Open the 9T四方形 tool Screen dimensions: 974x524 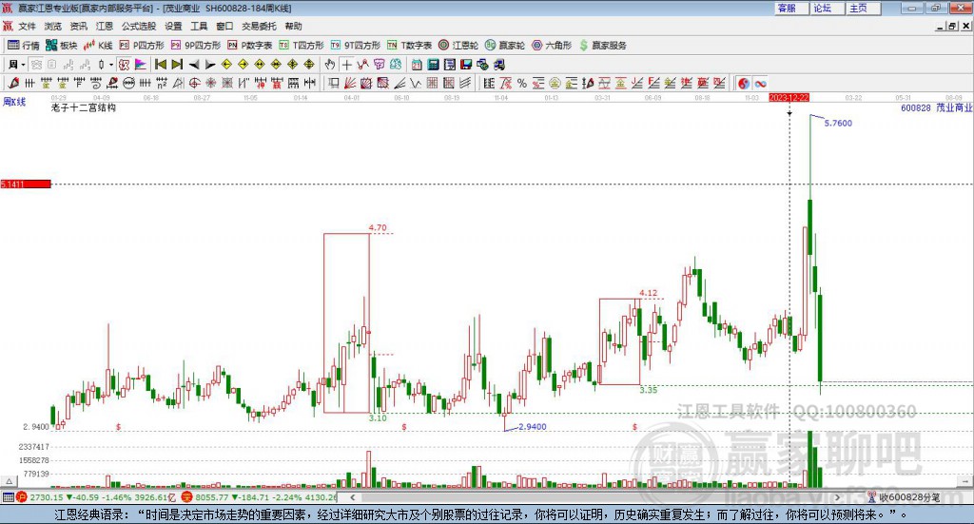click(356, 46)
